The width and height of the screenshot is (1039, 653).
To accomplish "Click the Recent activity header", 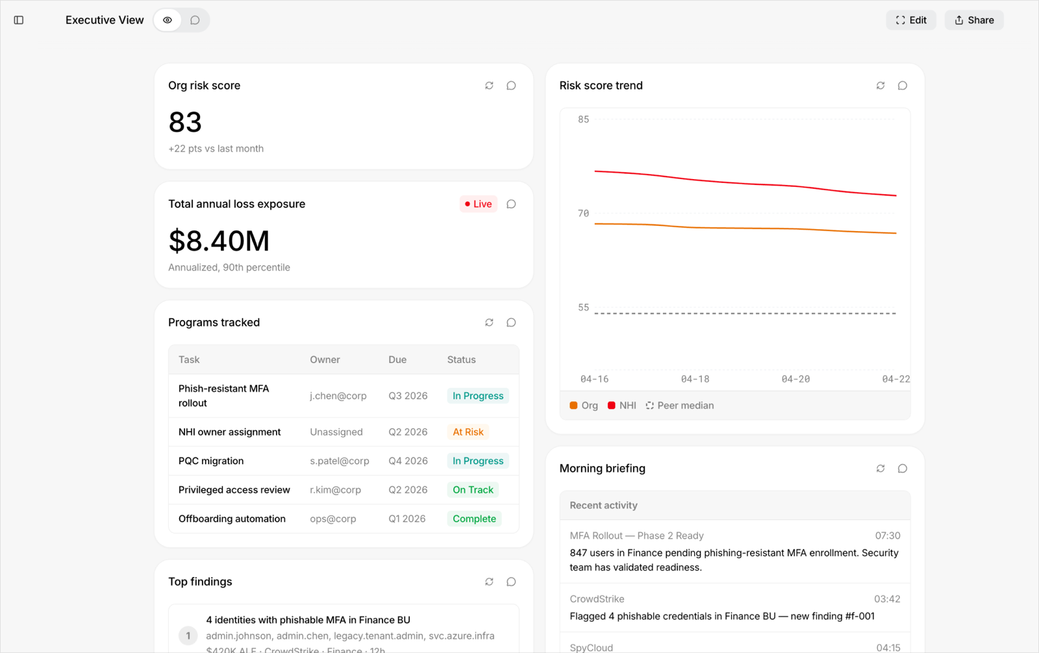I will point(603,506).
